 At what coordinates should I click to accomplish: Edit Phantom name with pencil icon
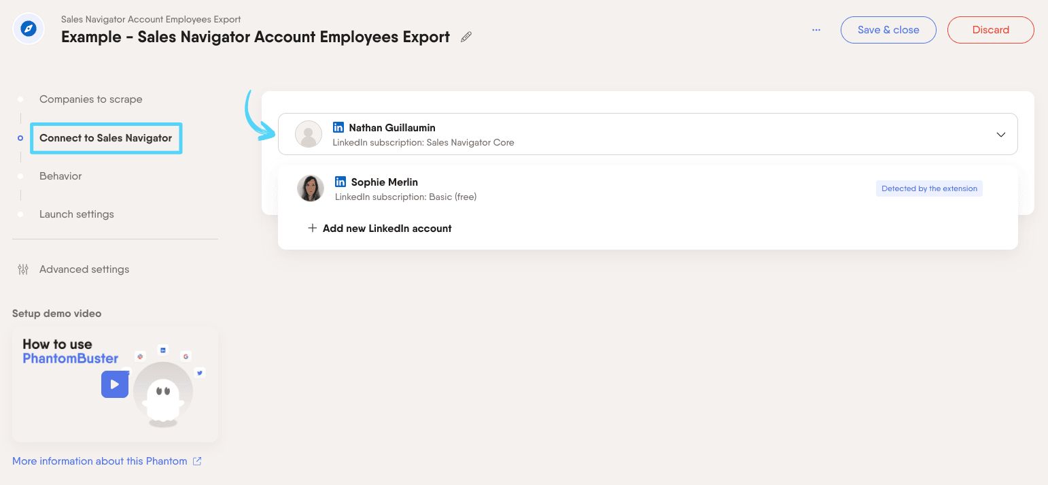(466, 37)
